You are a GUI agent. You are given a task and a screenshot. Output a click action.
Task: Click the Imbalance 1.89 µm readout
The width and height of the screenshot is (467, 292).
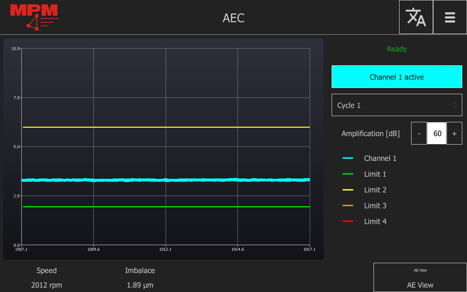pyautogui.click(x=140, y=285)
